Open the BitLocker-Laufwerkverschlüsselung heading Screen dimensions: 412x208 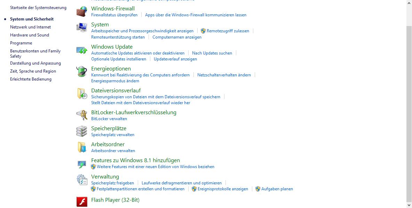tap(134, 113)
